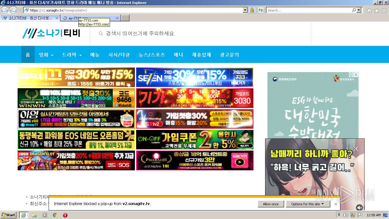
Task: Click Internet Explorer taskbar icon
Action: 23,215
